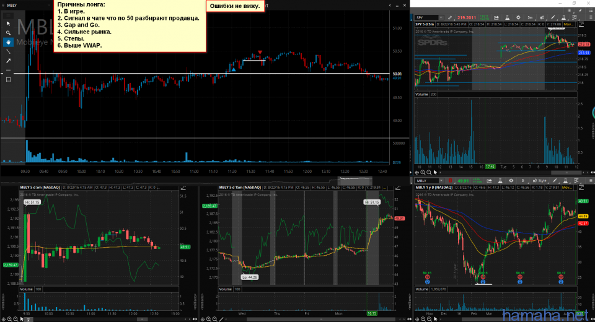The image size is (595, 322).
Task: Click the 50.01 price level label on main chart
Action: click(x=397, y=74)
